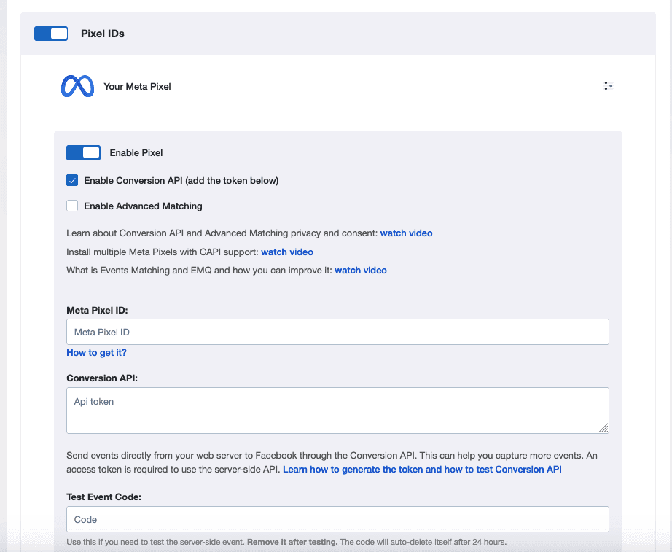Focus the Conversion API token textarea
The height and width of the screenshot is (552, 672).
(x=337, y=411)
